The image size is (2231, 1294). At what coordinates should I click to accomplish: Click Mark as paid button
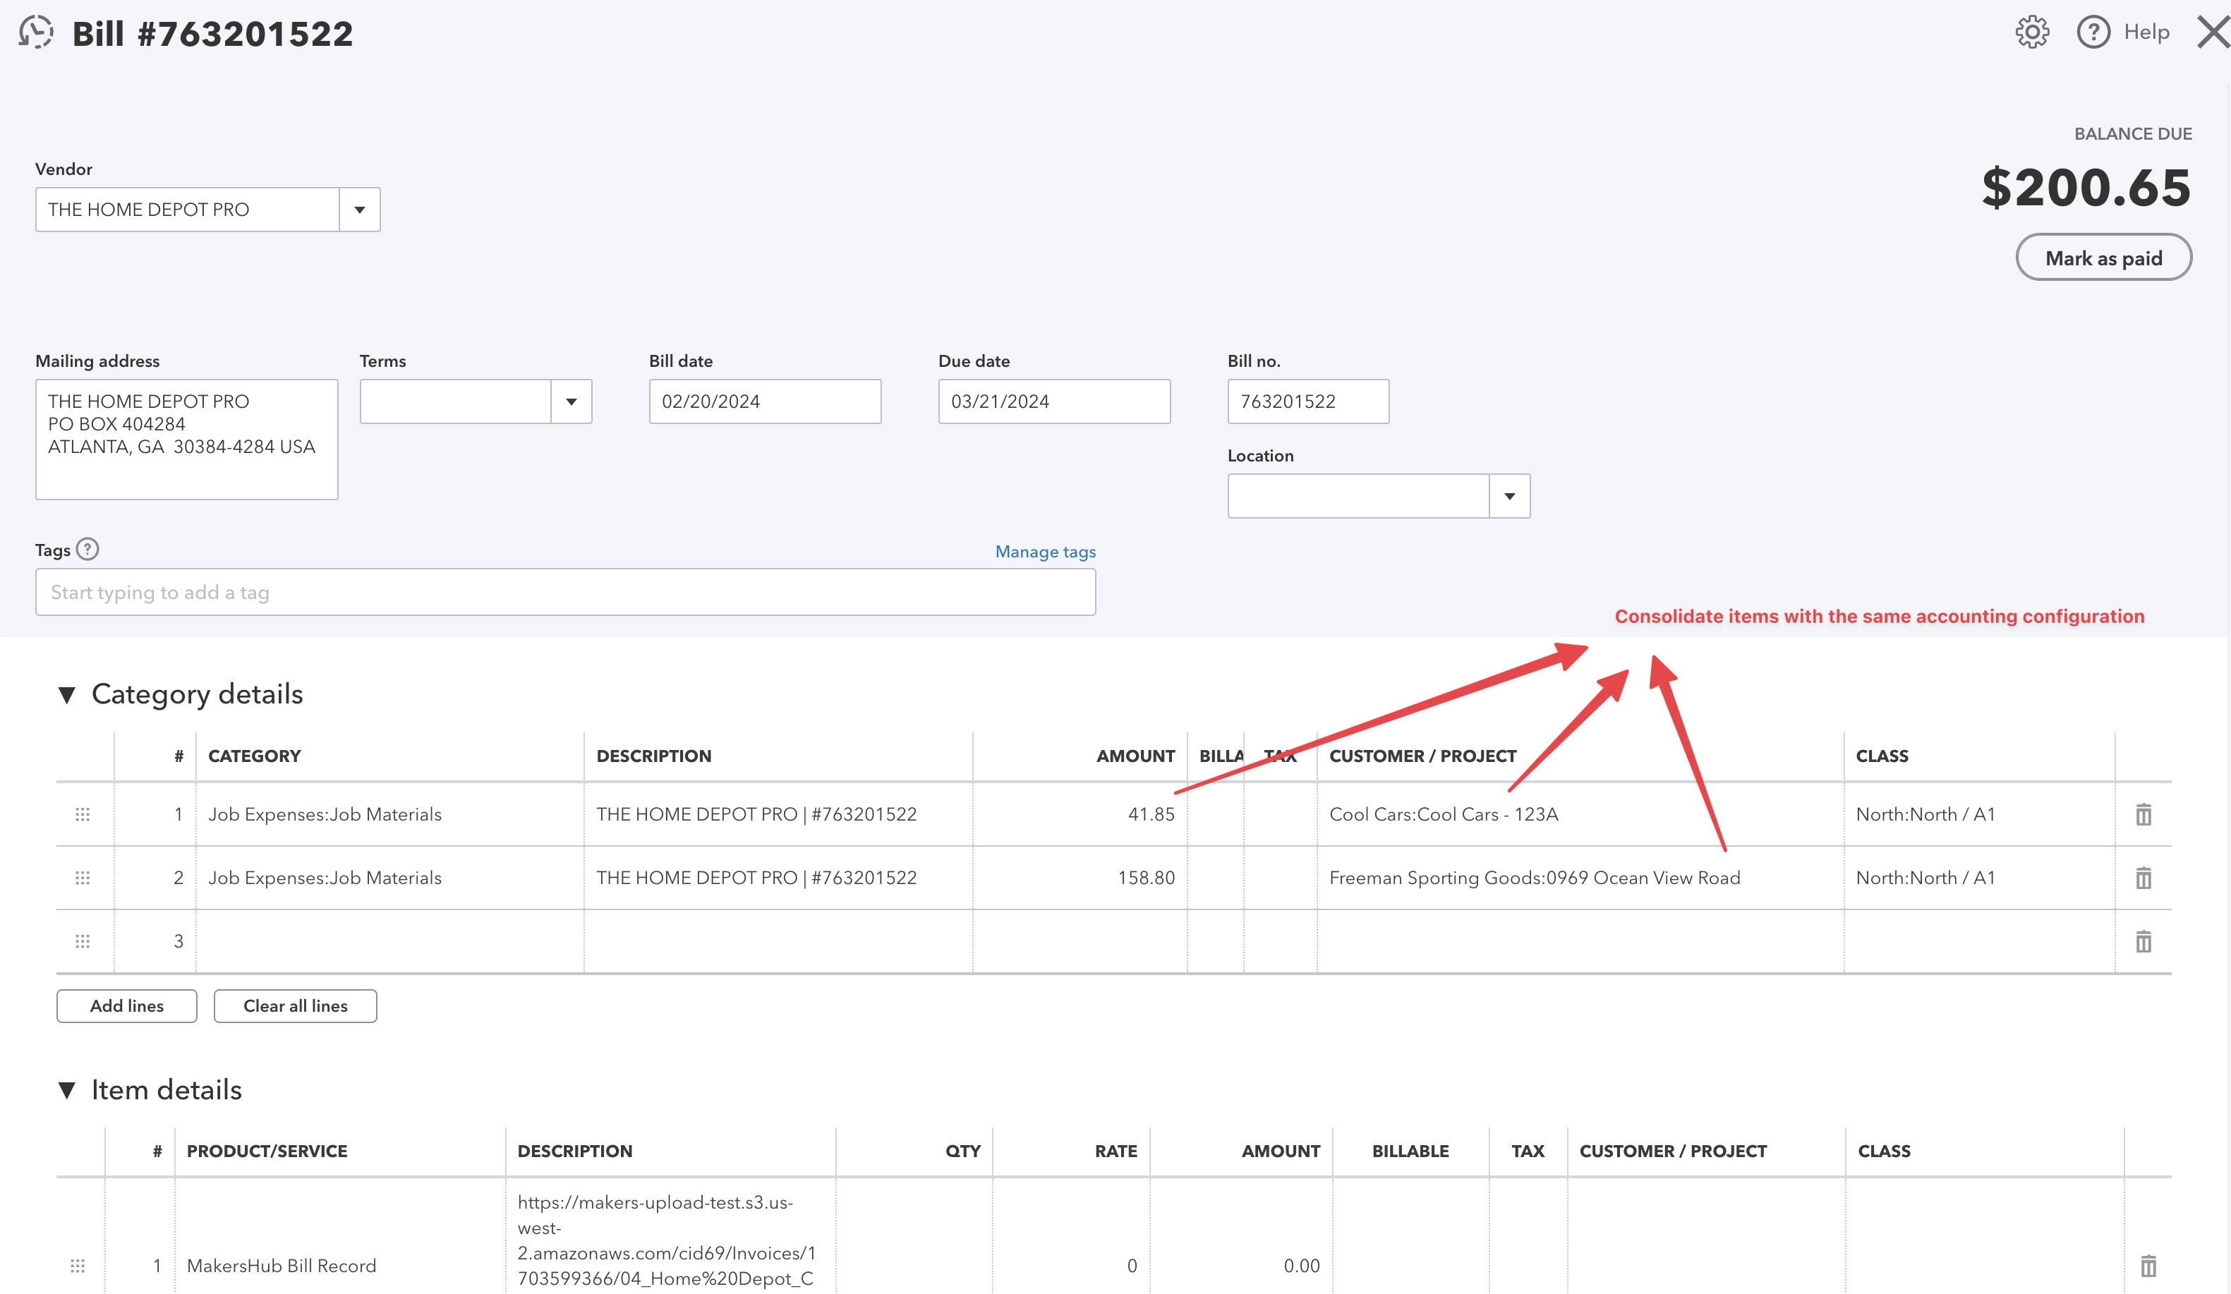[2103, 258]
